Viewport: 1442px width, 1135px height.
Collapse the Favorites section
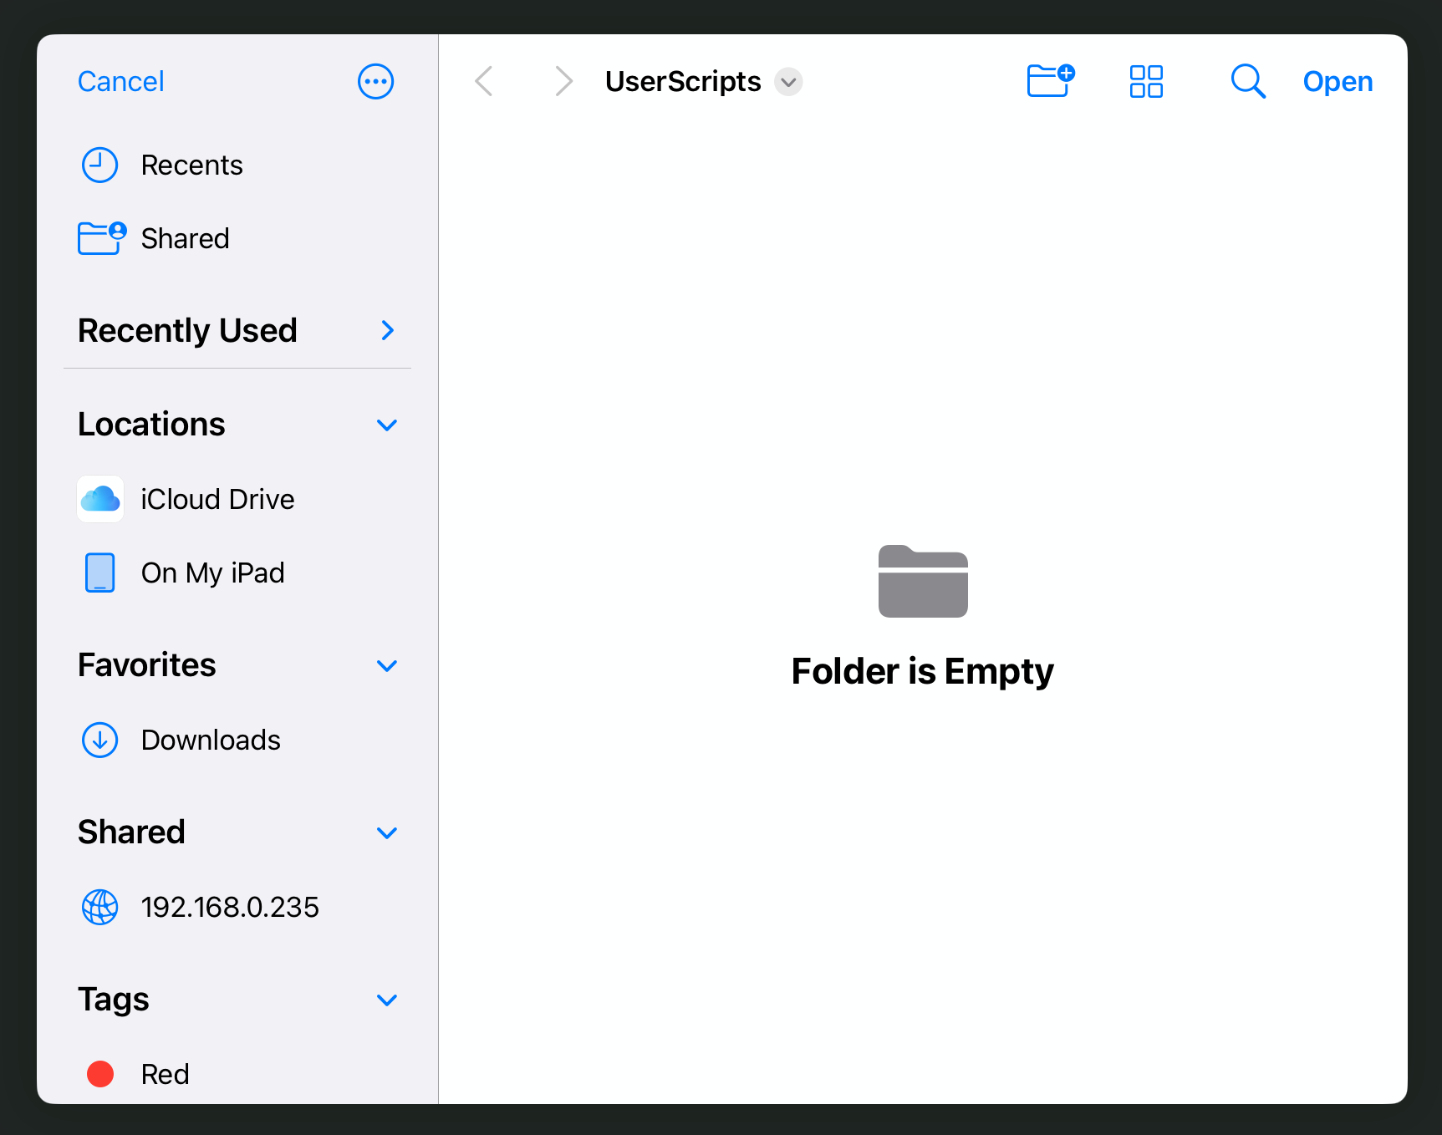point(386,666)
